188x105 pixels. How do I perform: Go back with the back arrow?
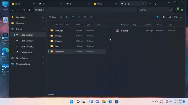pyautogui.click(x=13, y=10)
